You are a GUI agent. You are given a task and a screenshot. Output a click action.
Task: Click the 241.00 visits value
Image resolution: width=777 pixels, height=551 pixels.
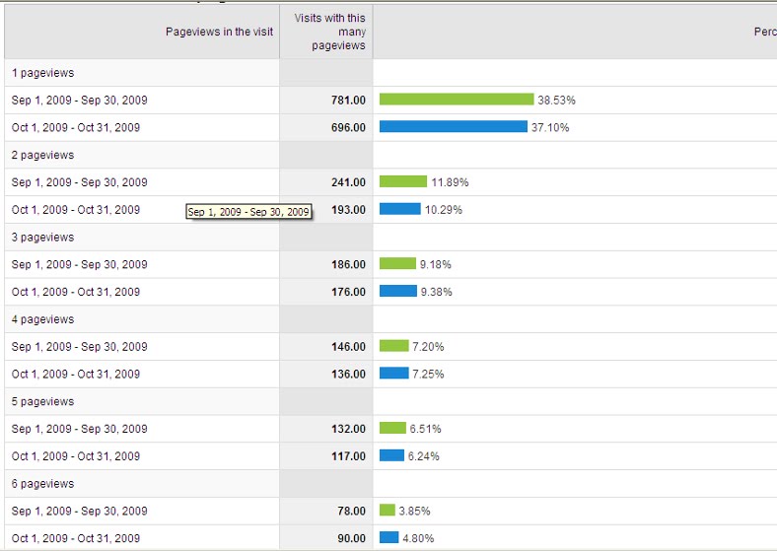pyautogui.click(x=348, y=182)
